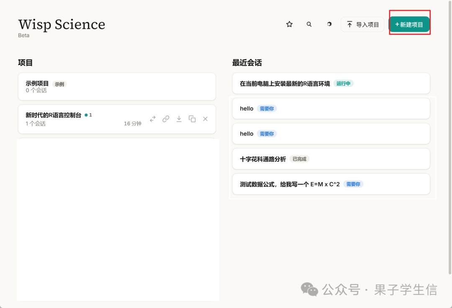Delete 新时代的R语言控制台 project with X icon

pos(205,119)
